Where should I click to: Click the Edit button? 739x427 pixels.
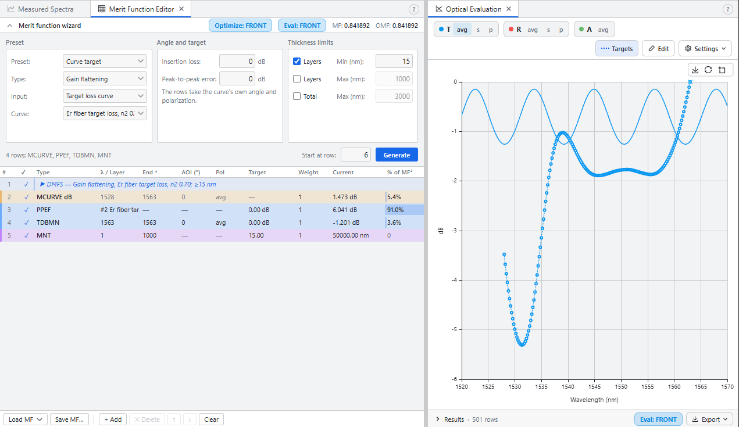tap(658, 48)
